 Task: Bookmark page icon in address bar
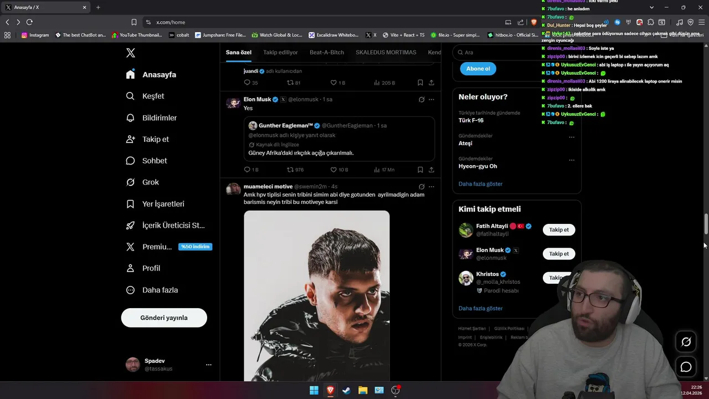(x=133, y=22)
